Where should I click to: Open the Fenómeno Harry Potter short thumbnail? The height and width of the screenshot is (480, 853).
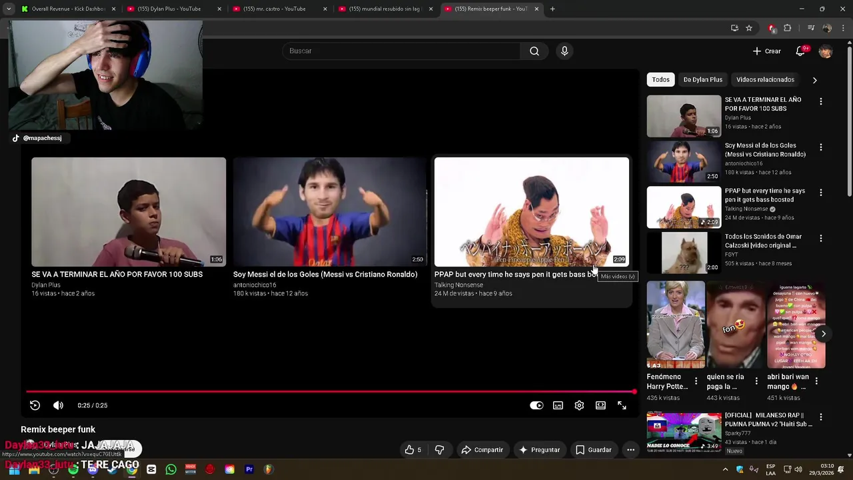tap(676, 325)
